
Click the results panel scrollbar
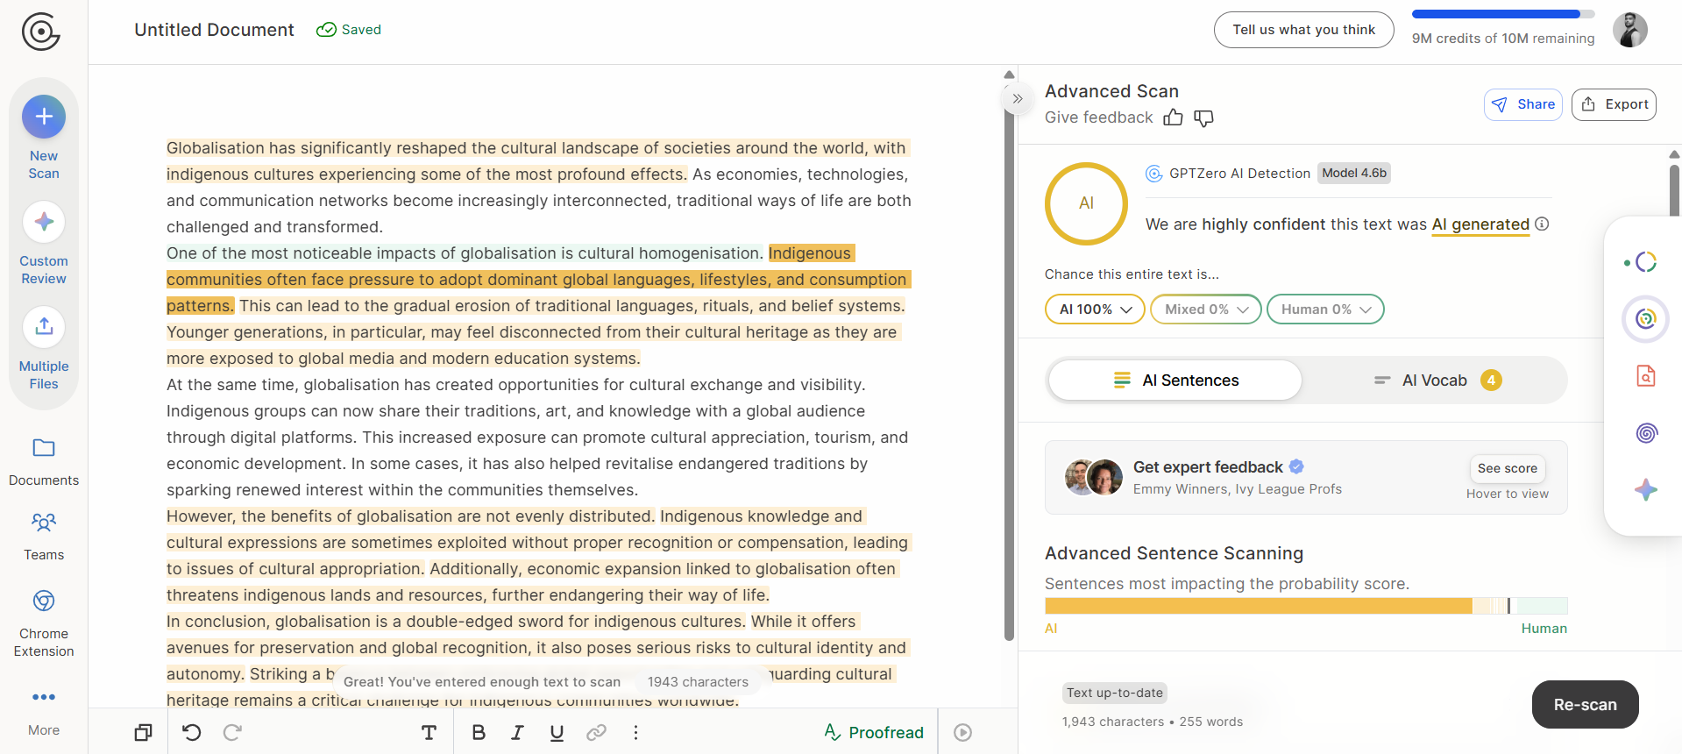point(1674,190)
